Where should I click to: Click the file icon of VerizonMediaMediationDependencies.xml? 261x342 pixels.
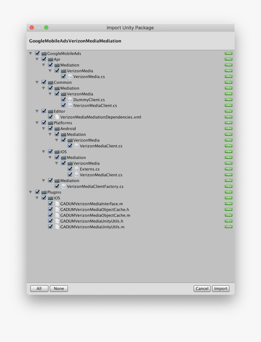coord(57,117)
